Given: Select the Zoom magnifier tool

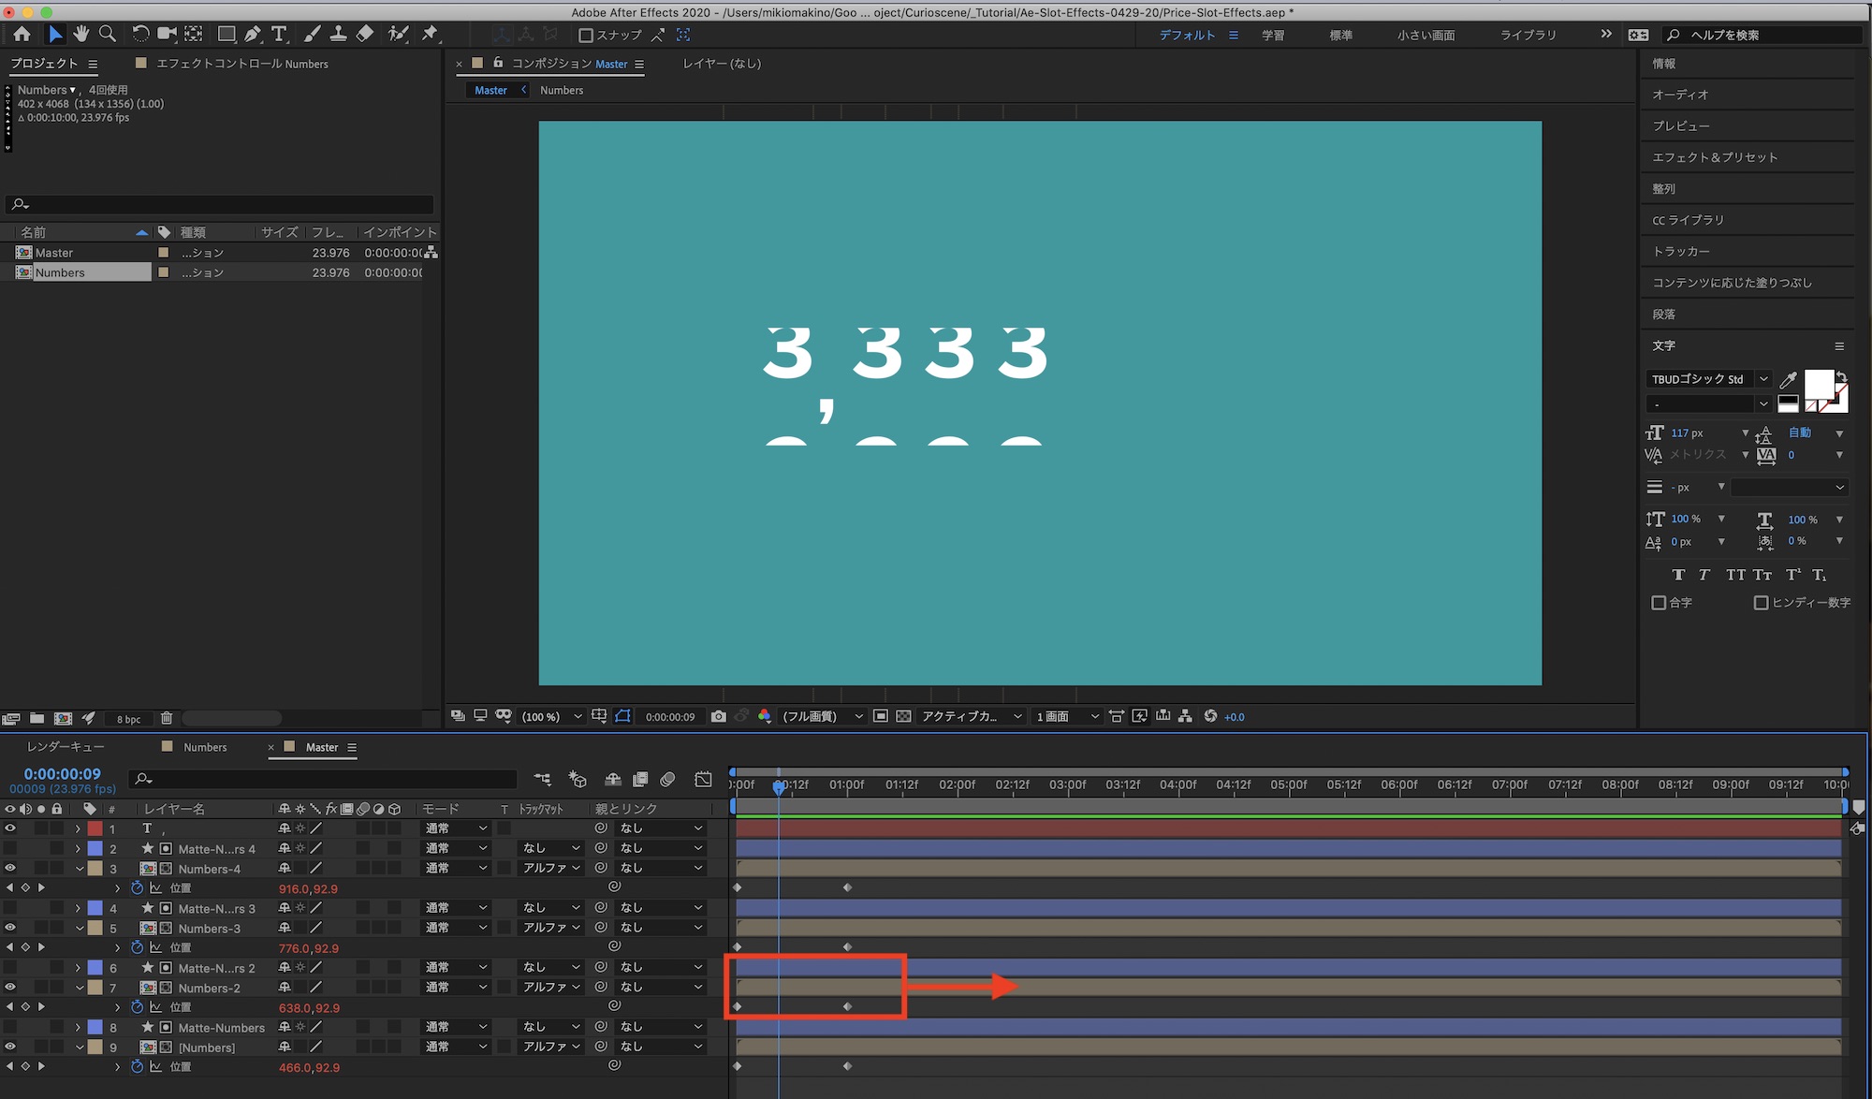Looking at the screenshot, I should 108,34.
